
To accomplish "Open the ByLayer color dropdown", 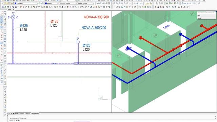I will (58, 3).
